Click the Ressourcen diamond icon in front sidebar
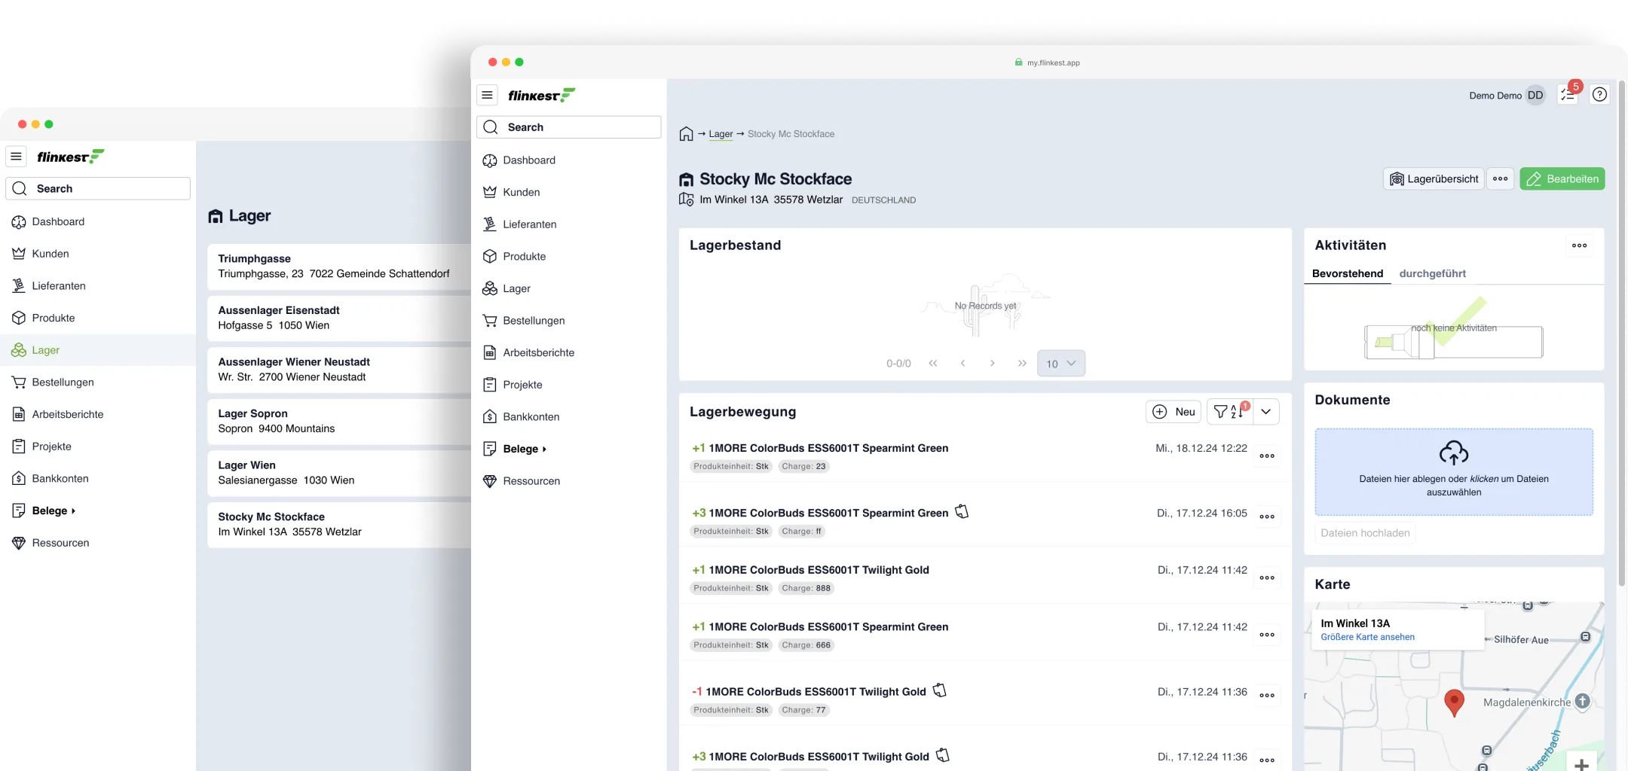1628x771 pixels. click(x=490, y=481)
